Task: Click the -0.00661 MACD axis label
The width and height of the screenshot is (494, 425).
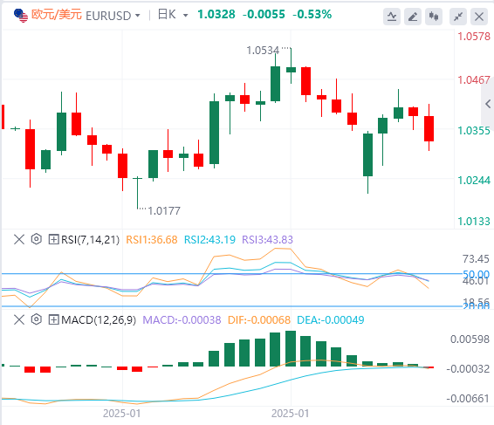Action: click(468, 399)
